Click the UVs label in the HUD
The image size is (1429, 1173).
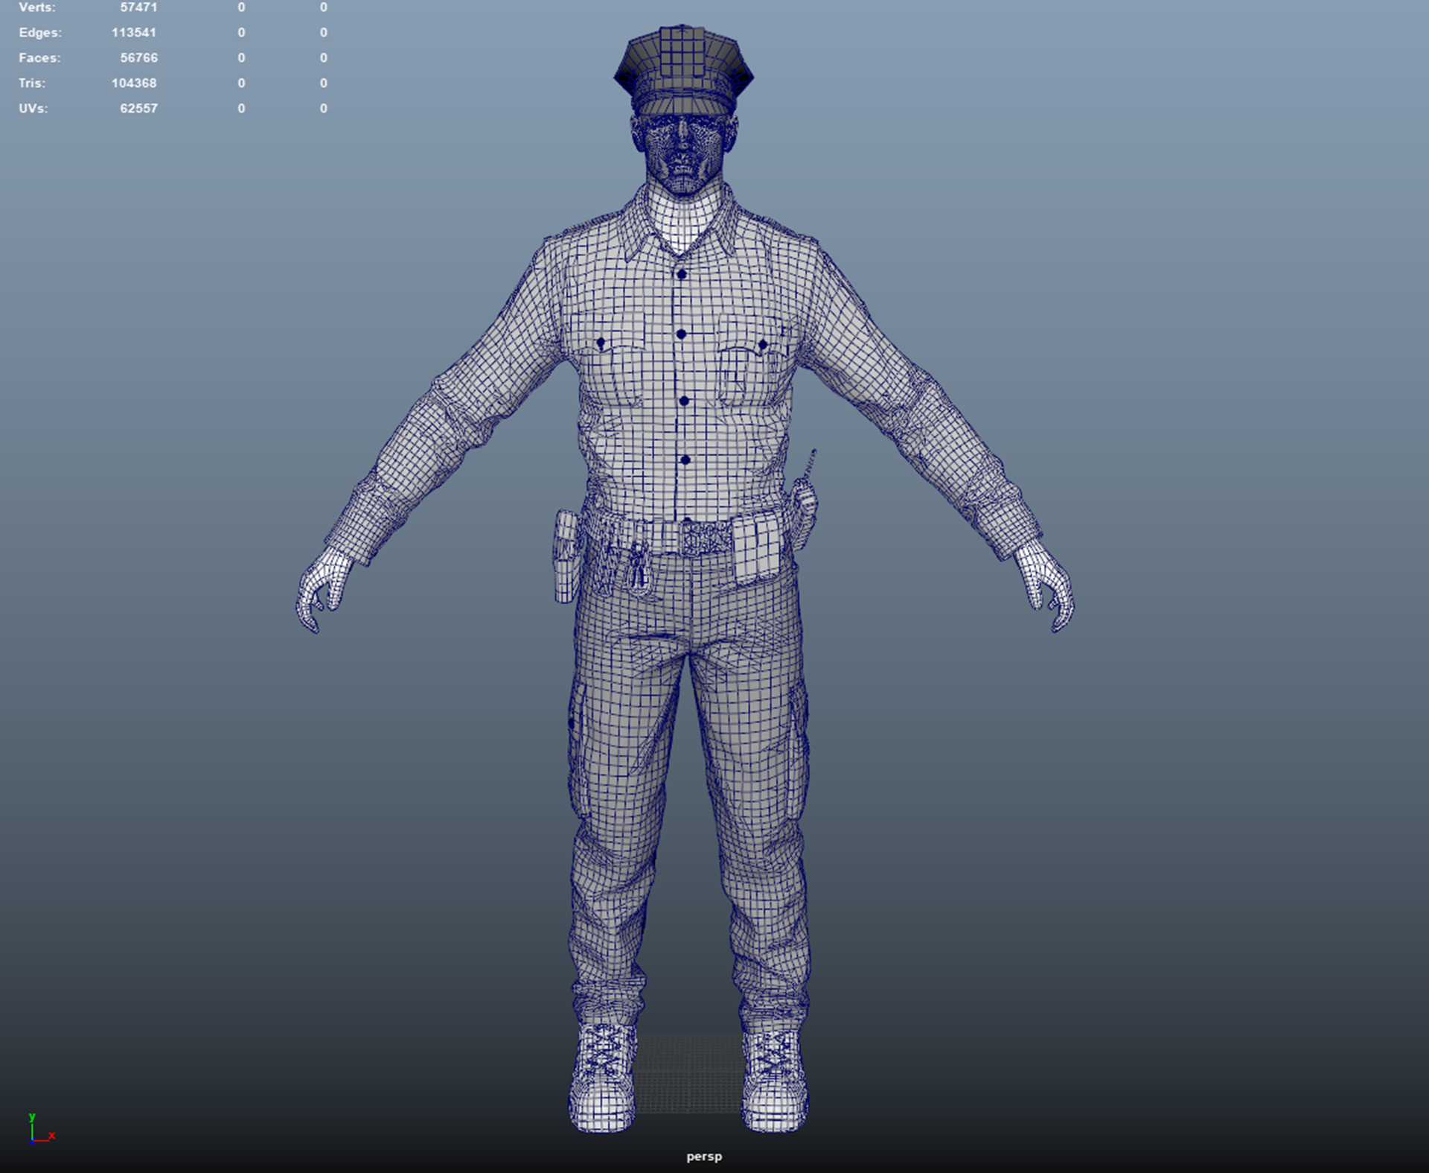(x=33, y=109)
